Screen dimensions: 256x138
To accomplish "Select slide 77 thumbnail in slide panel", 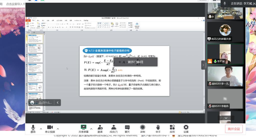I will 35,39.
